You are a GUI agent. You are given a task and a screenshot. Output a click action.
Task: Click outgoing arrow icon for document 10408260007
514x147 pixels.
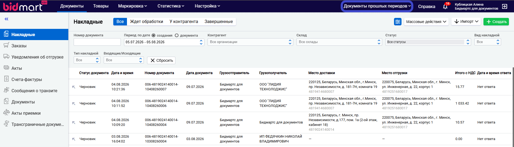click(74, 87)
